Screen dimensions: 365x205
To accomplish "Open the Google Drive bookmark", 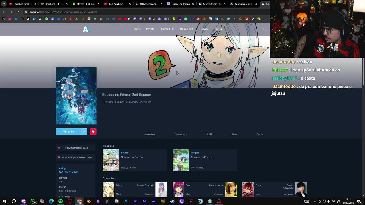I will click(95, 19).
